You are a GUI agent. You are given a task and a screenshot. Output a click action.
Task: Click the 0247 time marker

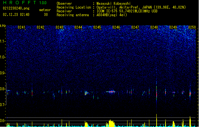point(135,27)
